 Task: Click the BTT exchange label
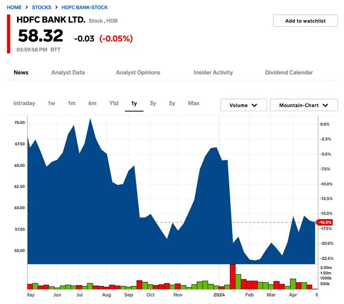(55, 50)
